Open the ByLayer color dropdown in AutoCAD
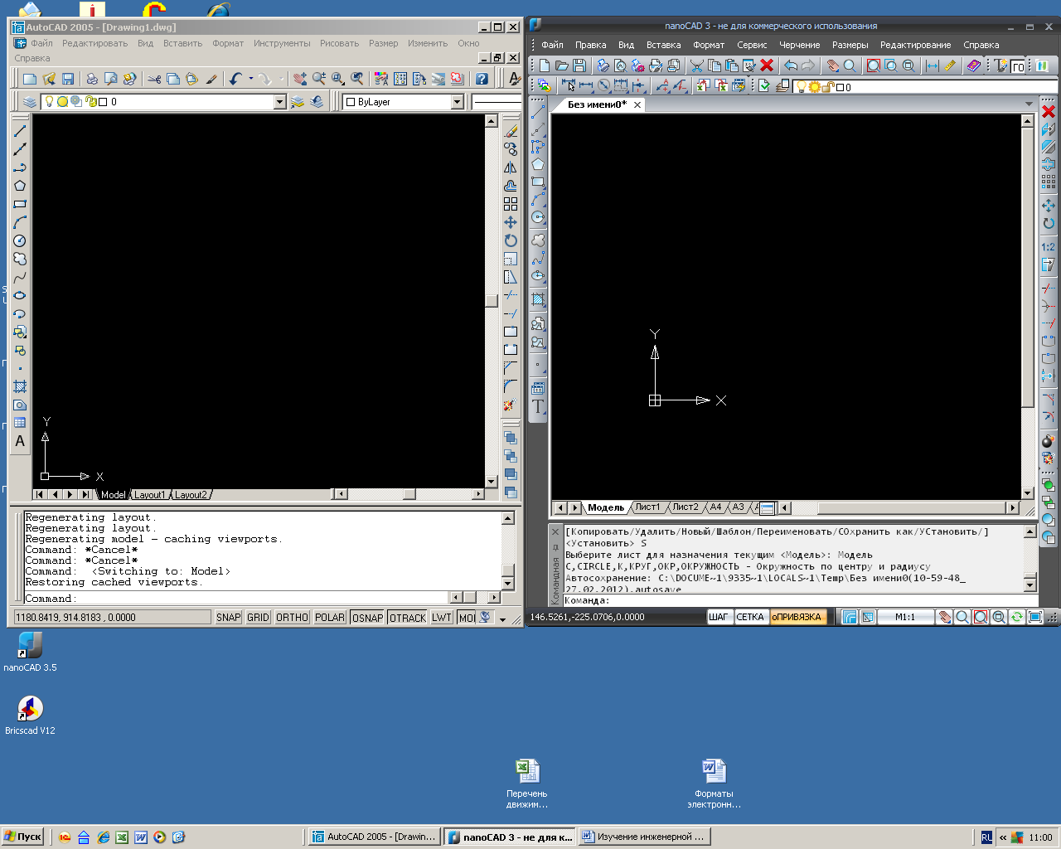Viewport: 1061px width, 849px height. (x=457, y=102)
